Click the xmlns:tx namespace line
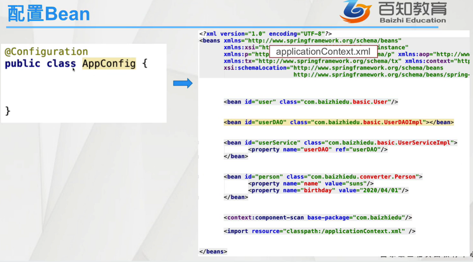Image resolution: width=473 pixels, height=262 pixels. pos(347,61)
